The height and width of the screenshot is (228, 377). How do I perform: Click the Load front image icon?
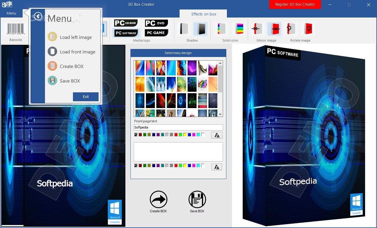52,51
